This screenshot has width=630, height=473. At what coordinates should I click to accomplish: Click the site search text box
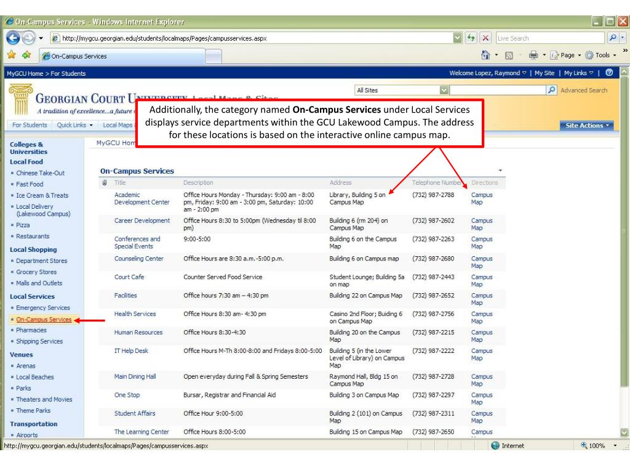(497, 90)
